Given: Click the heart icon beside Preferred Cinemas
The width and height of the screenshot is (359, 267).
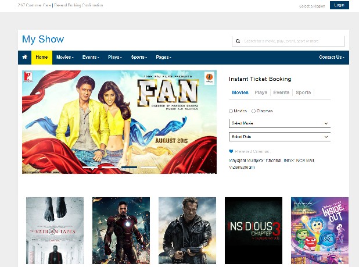Looking at the screenshot, I should [x=231, y=151].
